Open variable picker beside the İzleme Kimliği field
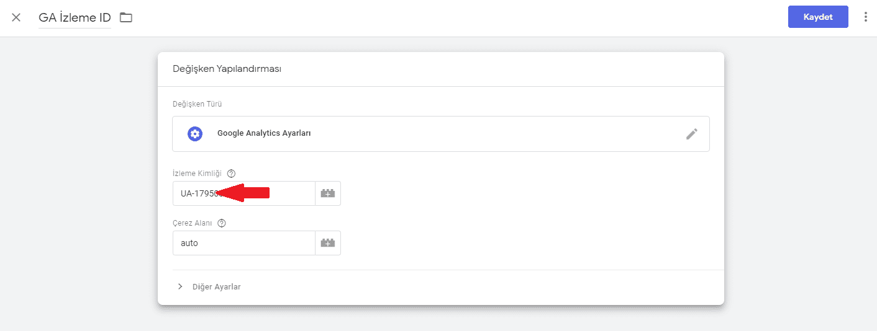Viewport: 877px width, 331px height. click(x=328, y=193)
